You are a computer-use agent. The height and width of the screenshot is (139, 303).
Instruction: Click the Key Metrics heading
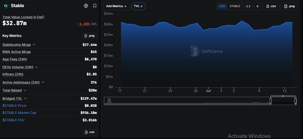[x=12, y=36]
